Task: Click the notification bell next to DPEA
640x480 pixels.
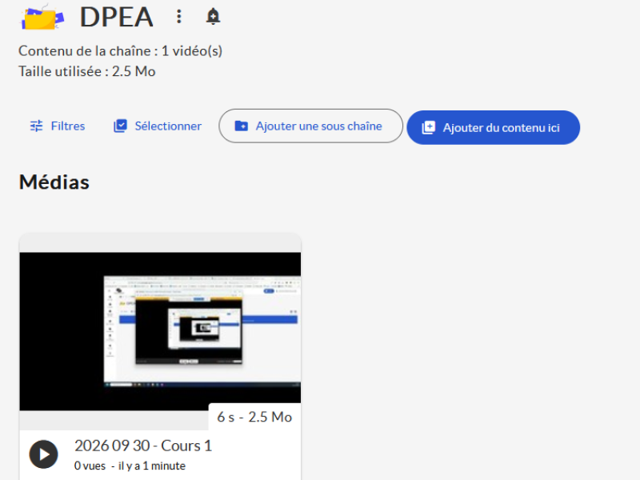Action: [213, 17]
